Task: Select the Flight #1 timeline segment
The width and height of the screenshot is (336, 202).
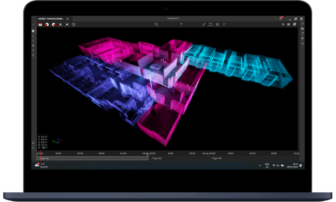Action: [93, 158]
